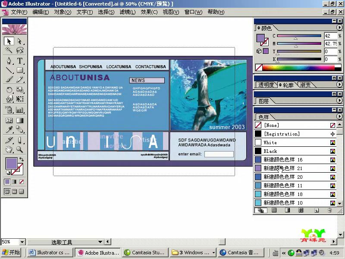The image size is (345, 259).
Task: Select the Eyedropper tool
Action: (9, 129)
